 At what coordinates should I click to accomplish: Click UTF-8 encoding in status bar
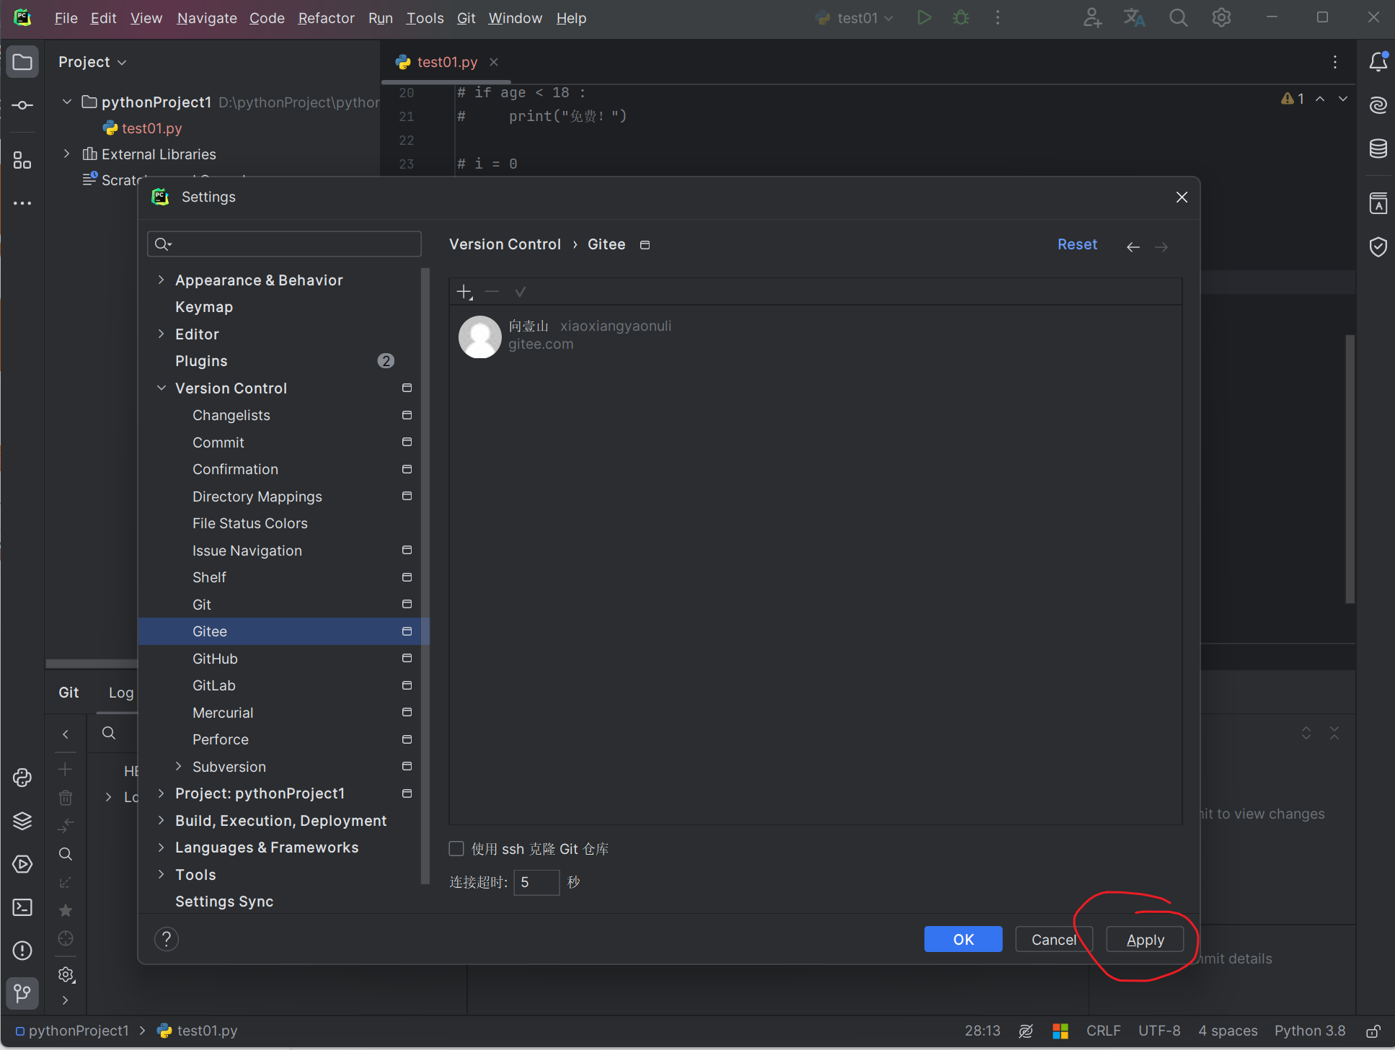point(1159,1031)
